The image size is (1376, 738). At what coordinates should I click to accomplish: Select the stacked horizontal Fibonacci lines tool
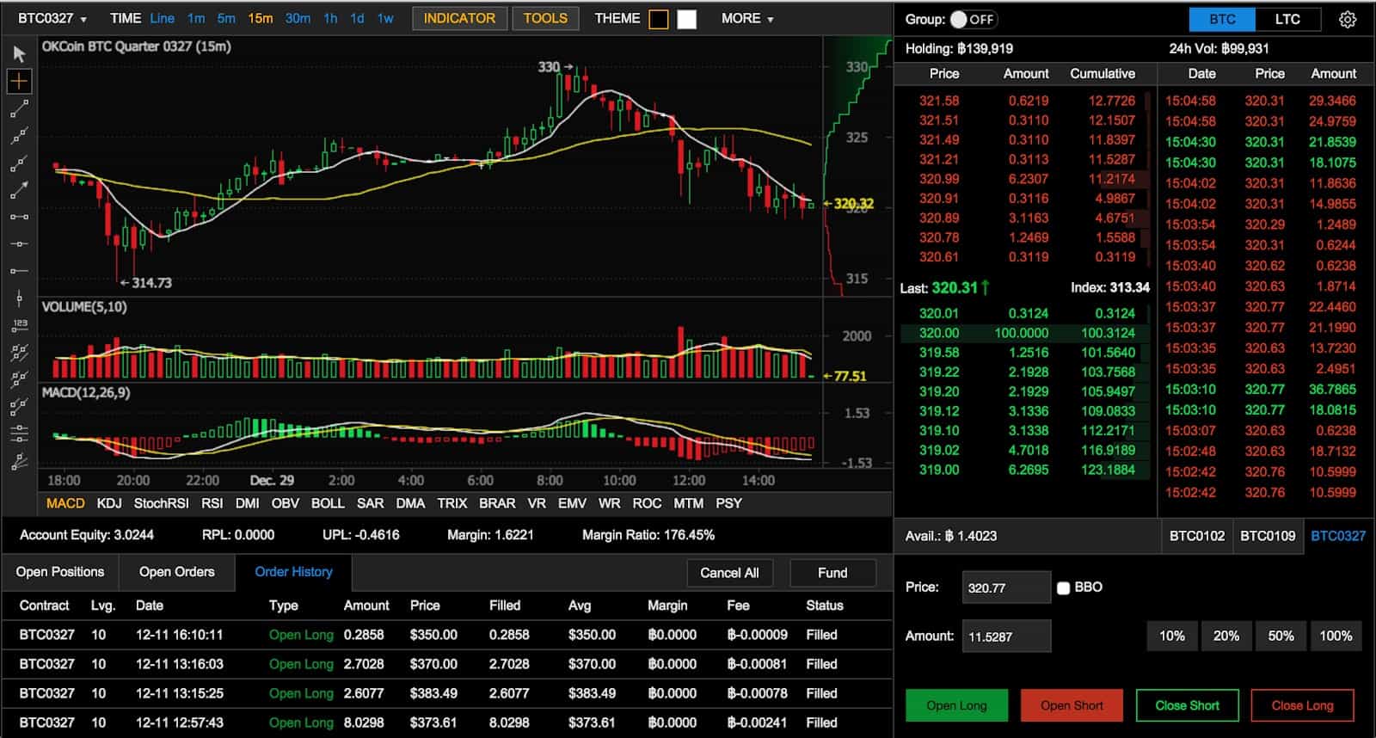(x=19, y=434)
